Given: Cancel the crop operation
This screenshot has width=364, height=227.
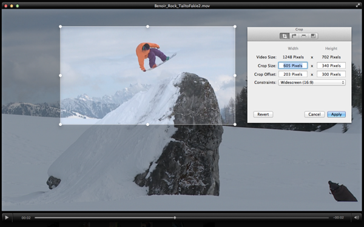Looking at the screenshot, I should click(x=314, y=114).
